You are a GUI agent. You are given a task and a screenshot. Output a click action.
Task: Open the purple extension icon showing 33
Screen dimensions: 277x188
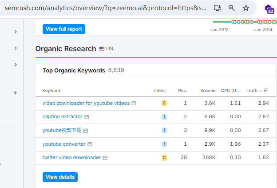pyautogui.click(x=269, y=9)
